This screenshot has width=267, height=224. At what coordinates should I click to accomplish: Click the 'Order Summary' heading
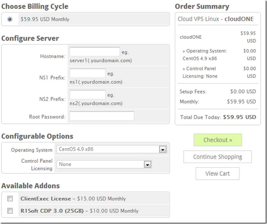point(202,6)
